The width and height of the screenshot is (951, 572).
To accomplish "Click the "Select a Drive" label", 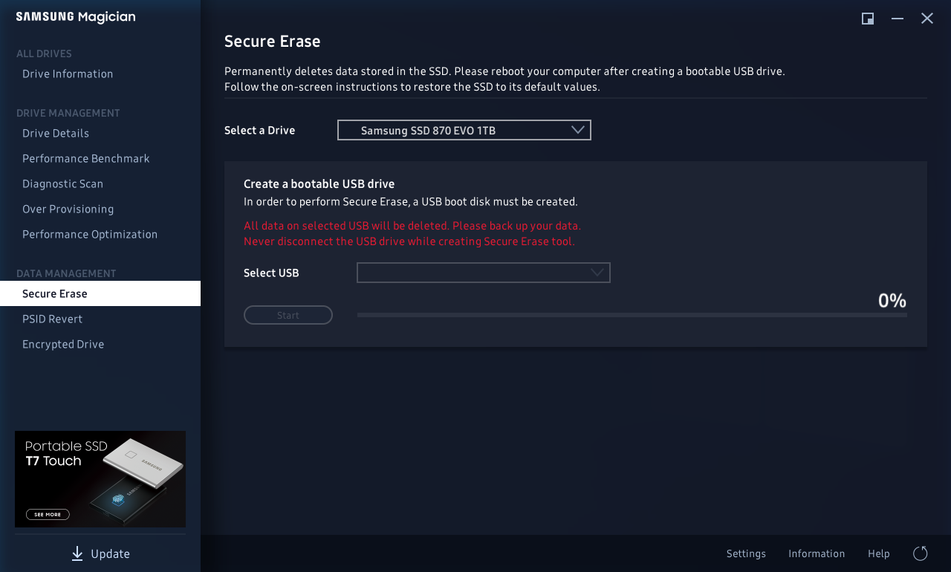I will pos(260,130).
